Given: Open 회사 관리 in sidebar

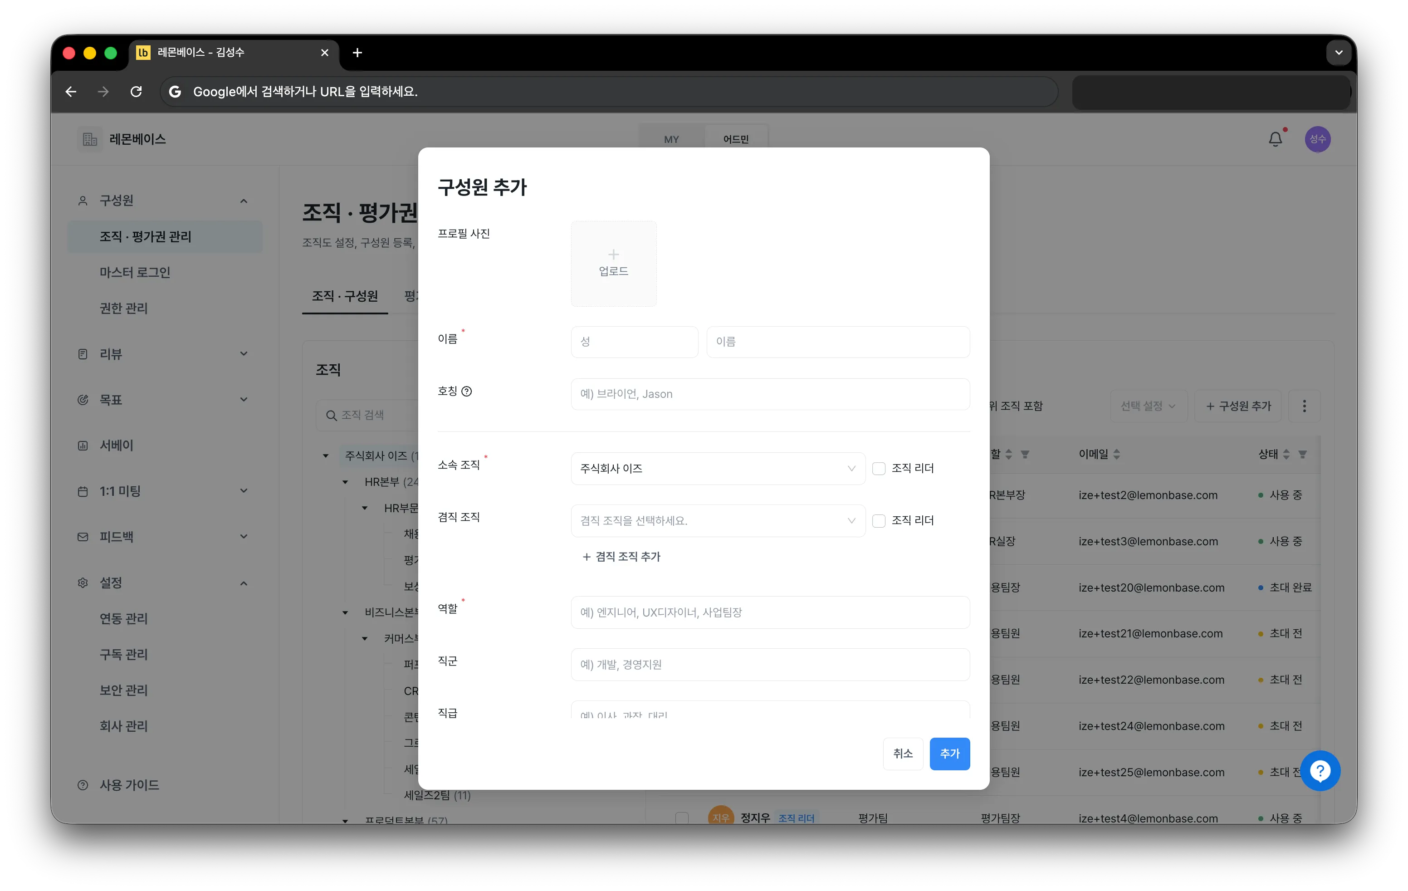Looking at the screenshot, I should [123, 725].
